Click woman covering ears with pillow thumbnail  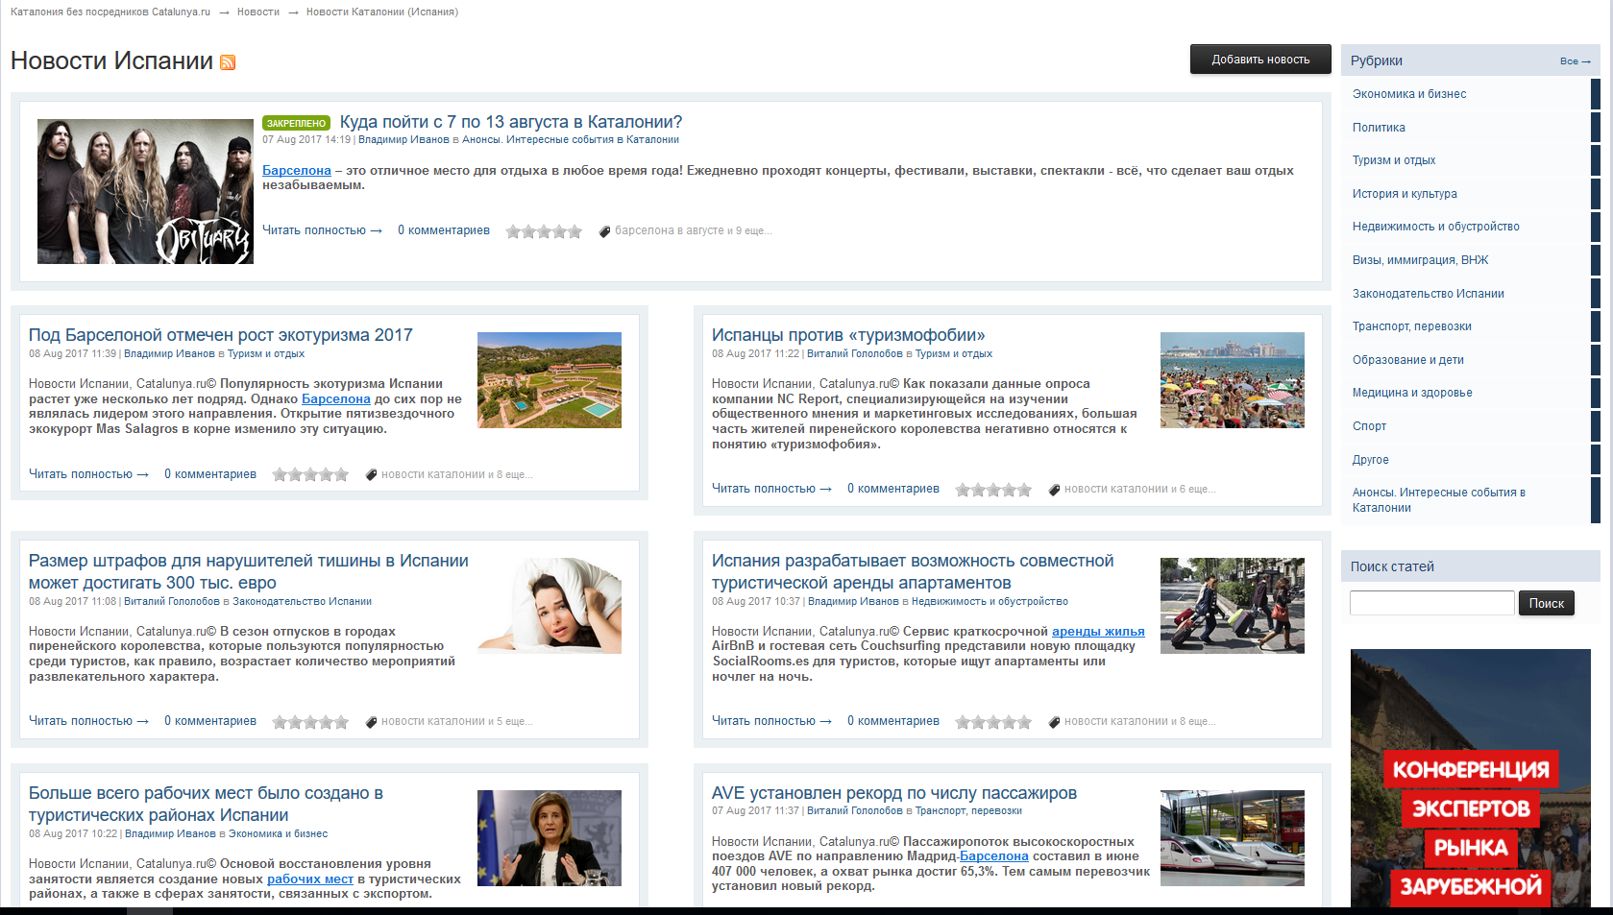click(550, 606)
